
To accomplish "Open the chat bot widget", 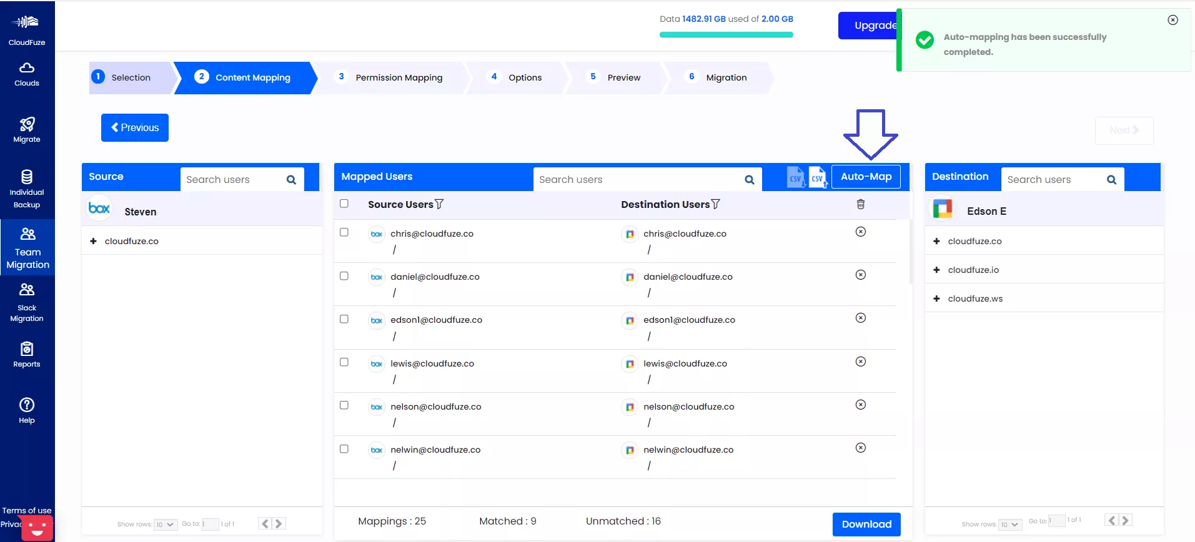I will [x=37, y=528].
